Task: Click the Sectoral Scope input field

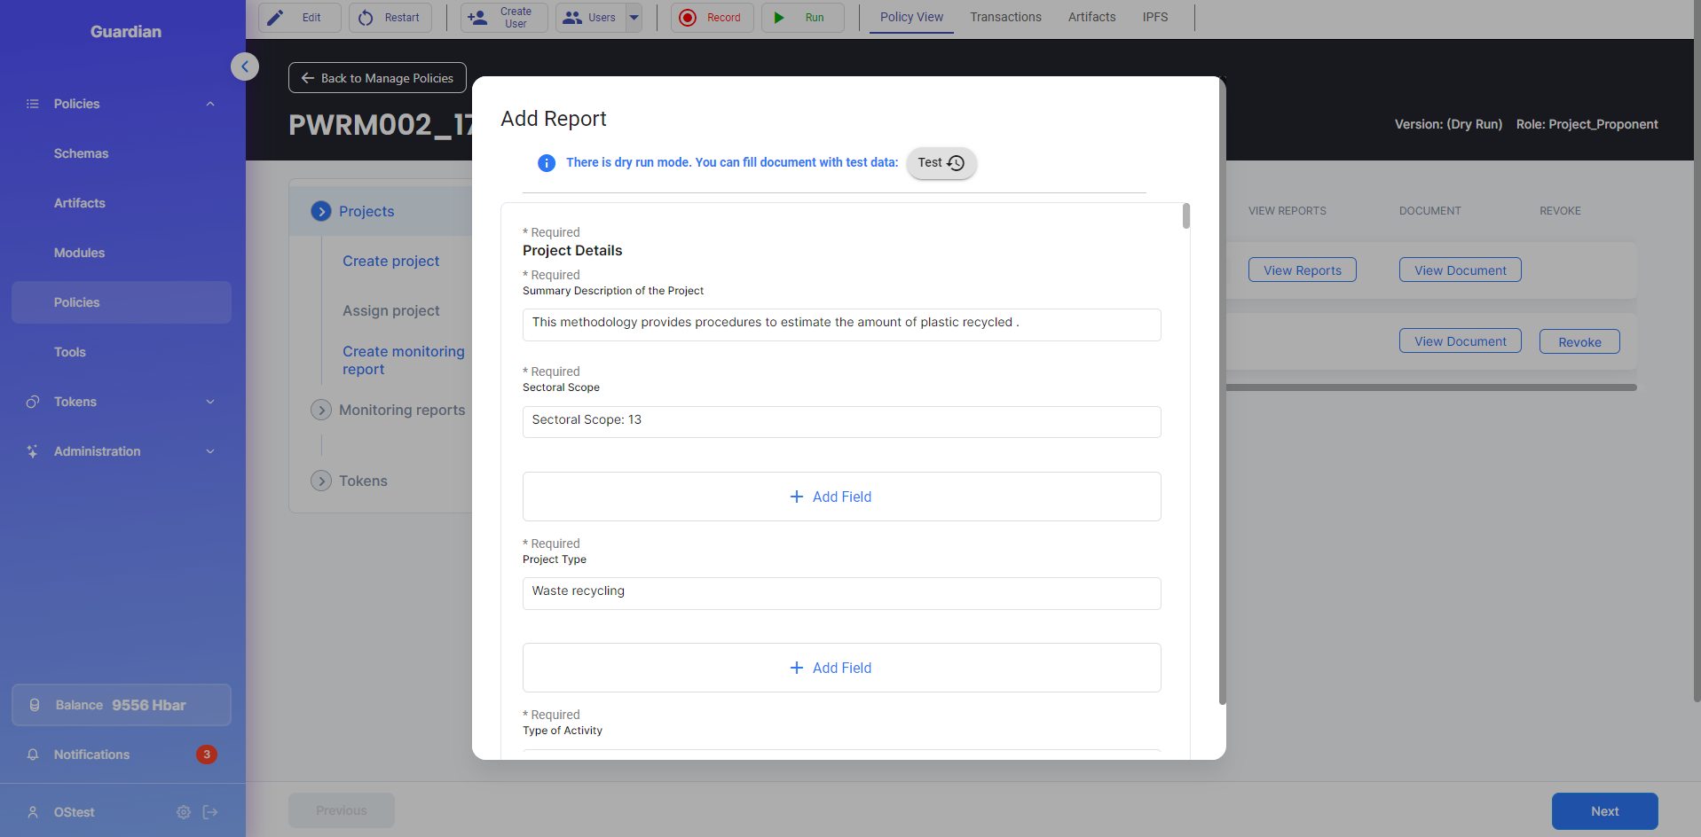Action: click(841, 421)
